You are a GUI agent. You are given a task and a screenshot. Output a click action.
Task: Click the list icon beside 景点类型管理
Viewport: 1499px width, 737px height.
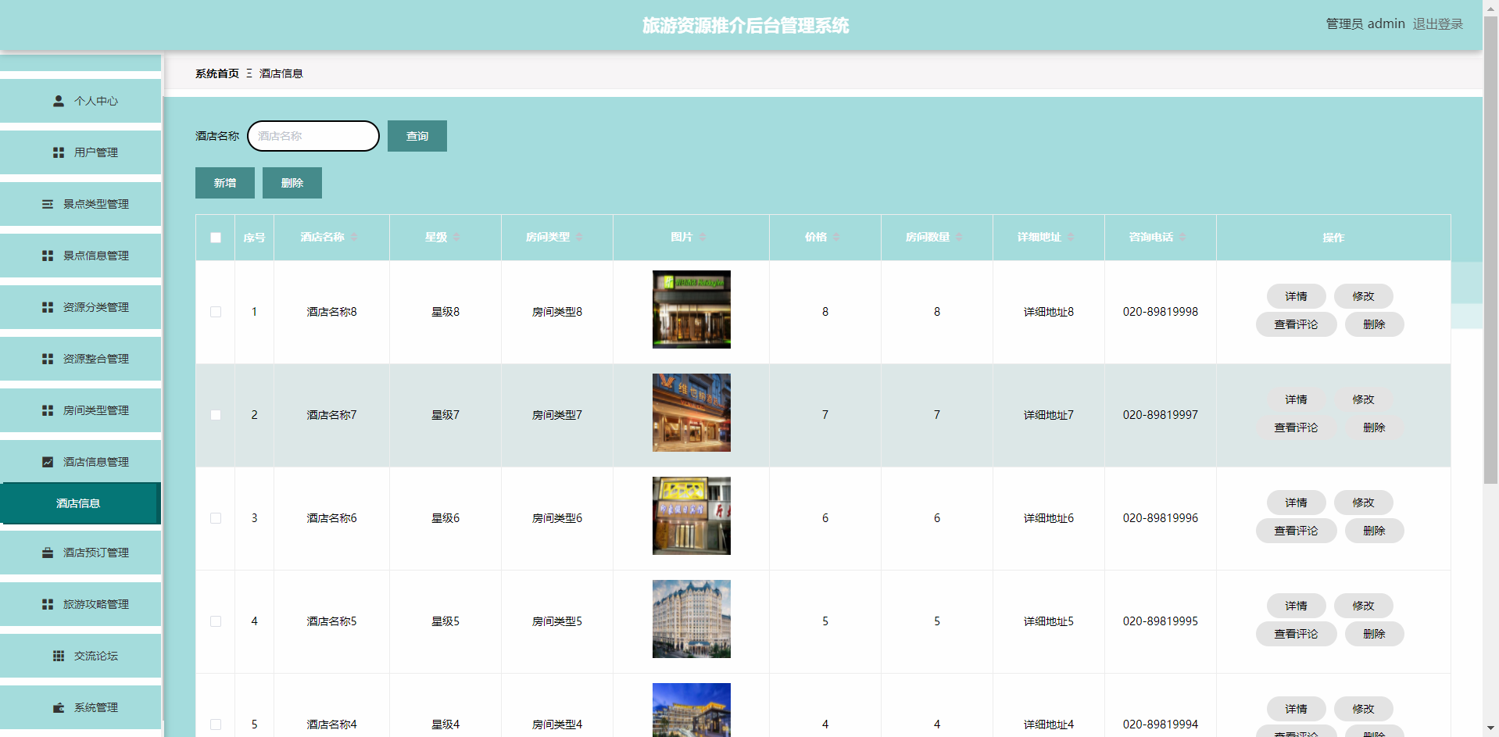coord(48,204)
